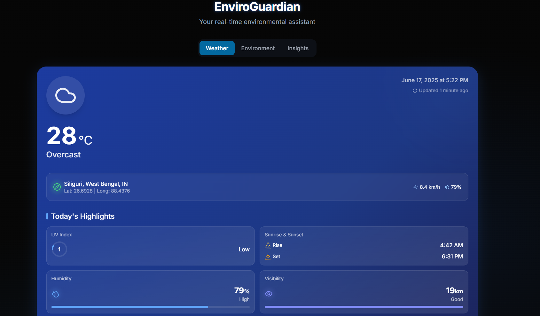This screenshot has height=316, width=540.
Task: Click the Visibility progress bar
Action: pos(364,307)
